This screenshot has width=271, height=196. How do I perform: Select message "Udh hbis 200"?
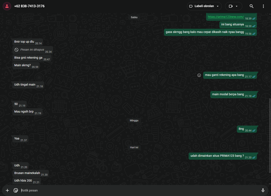click(x=27, y=181)
